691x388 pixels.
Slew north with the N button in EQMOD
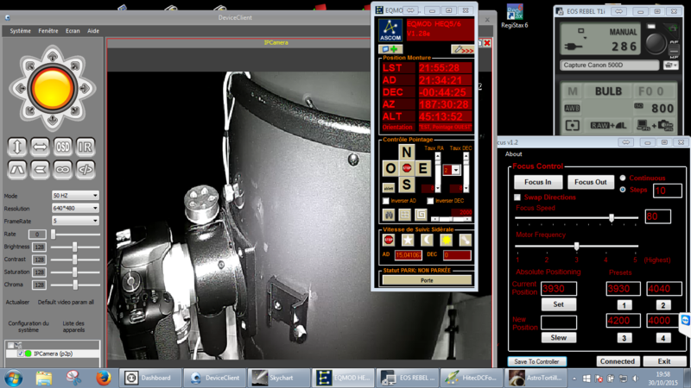406,152
